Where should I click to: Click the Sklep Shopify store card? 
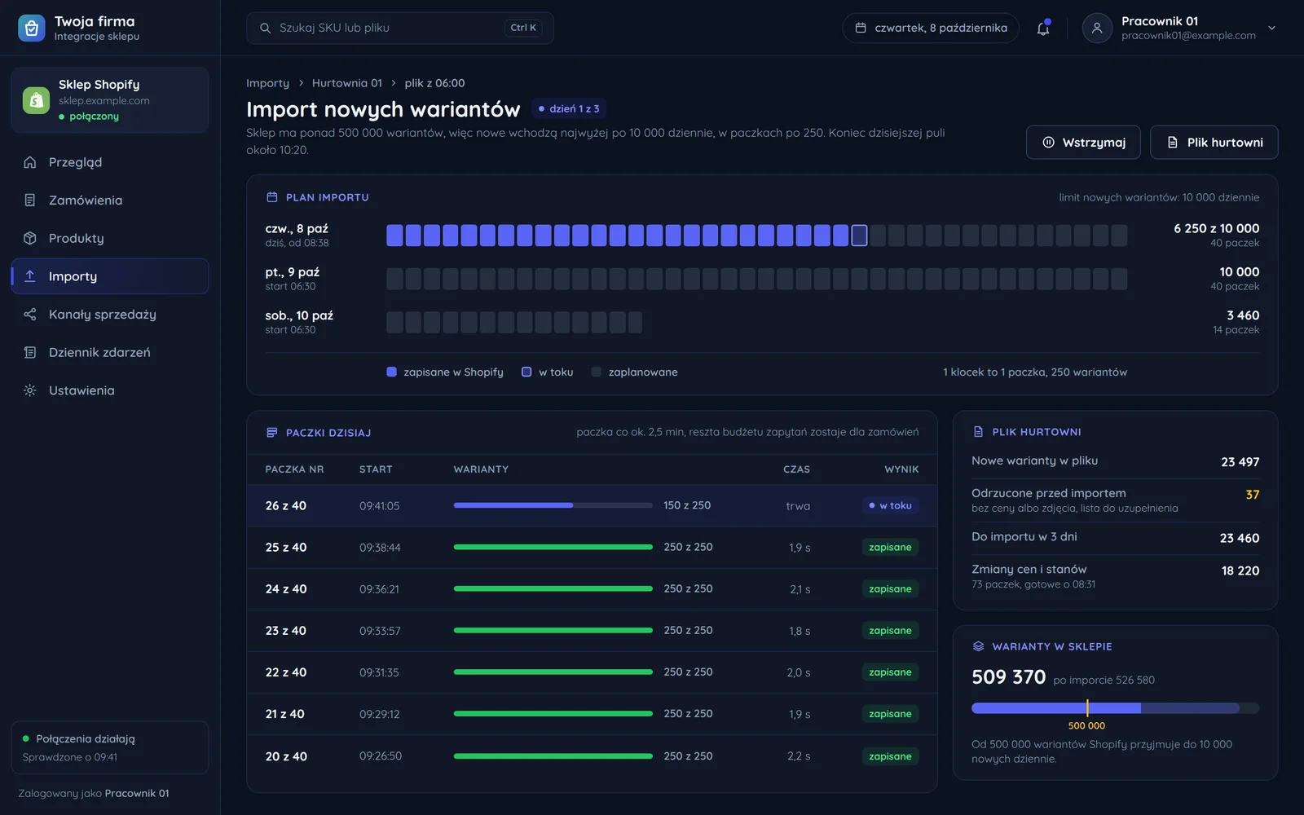coord(110,100)
